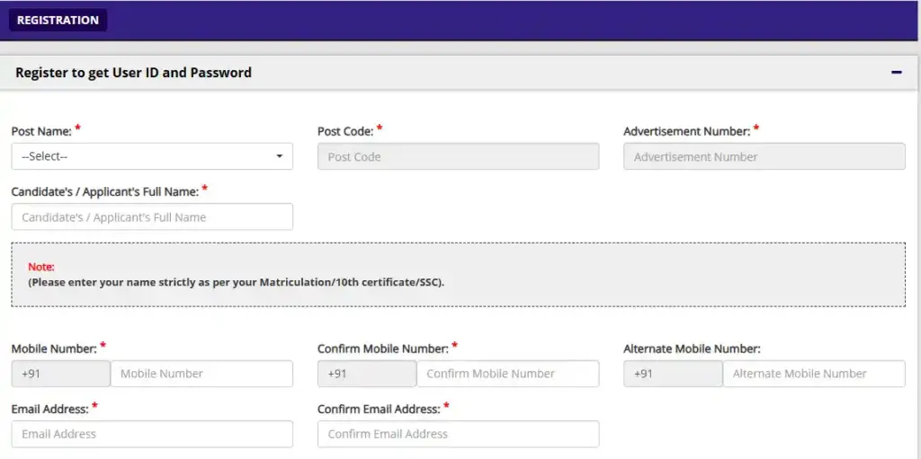Image resolution: width=921 pixels, height=459 pixels.
Task: Collapse the registration section with minus icon
Action: click(896, 73)
